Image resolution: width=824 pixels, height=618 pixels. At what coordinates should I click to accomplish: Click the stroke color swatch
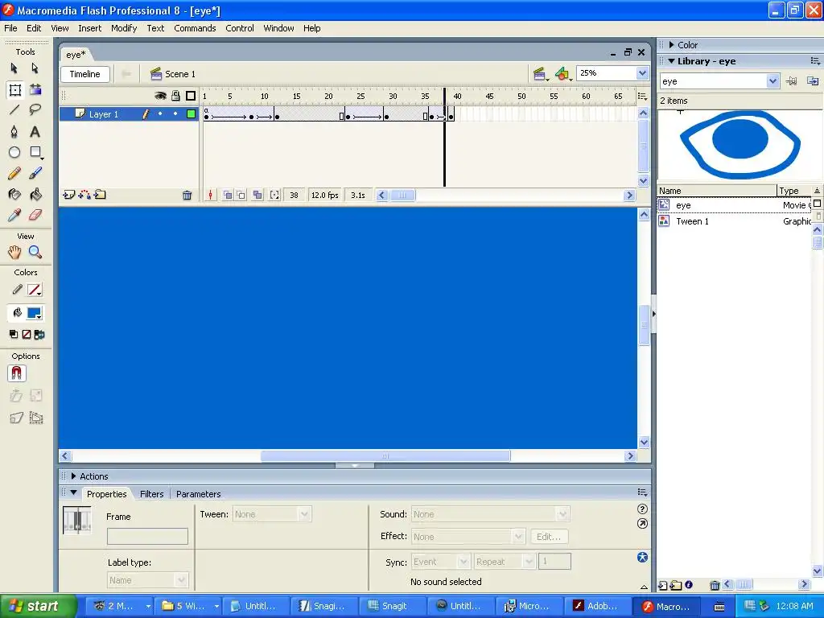pos(34,290)
